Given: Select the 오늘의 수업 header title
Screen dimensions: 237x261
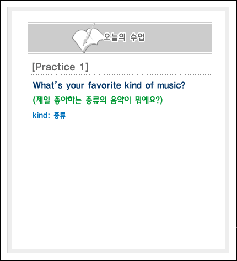Looking at the screenshot, I should point(125,37).
